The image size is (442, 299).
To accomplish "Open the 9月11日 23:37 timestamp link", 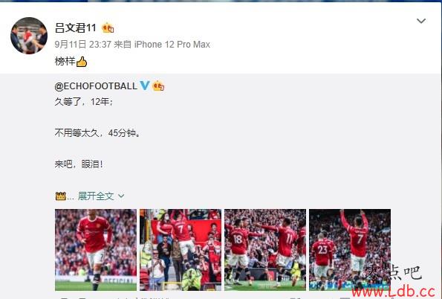I will click(x=83, y=45).
